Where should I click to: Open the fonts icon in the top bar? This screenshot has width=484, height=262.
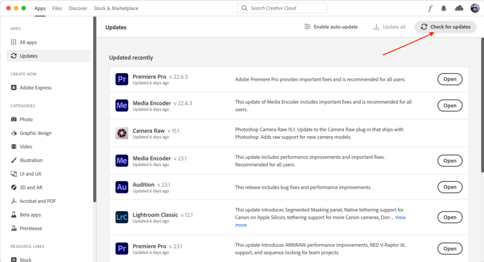(x=430, y=9)
